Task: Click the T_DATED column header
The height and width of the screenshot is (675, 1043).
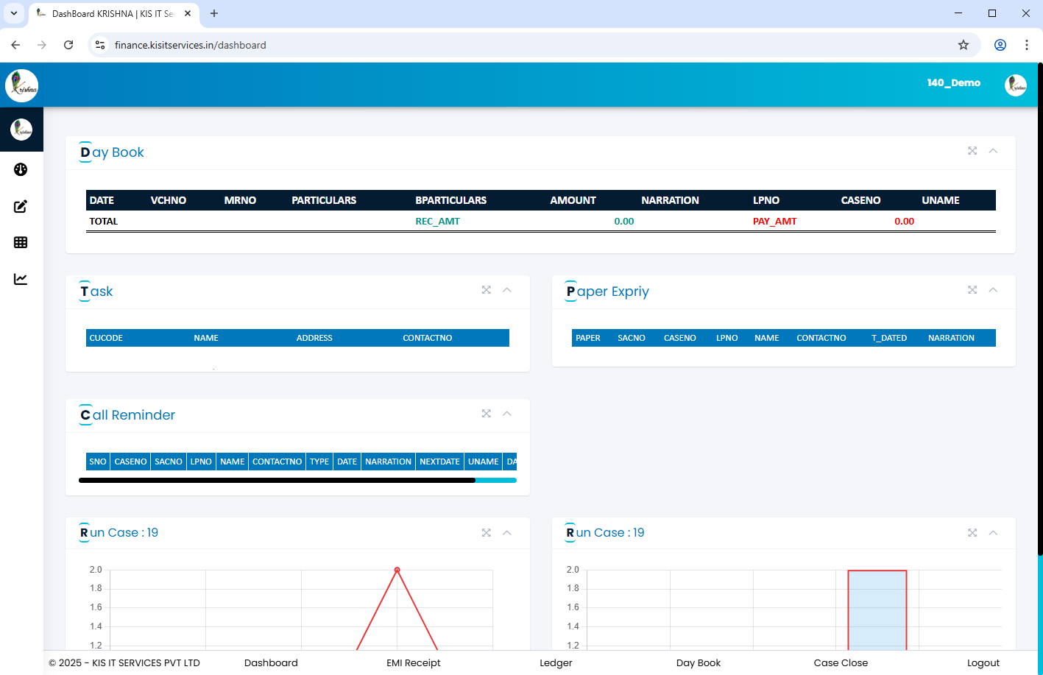Action: pyautogui.click(x=889, y=338)
